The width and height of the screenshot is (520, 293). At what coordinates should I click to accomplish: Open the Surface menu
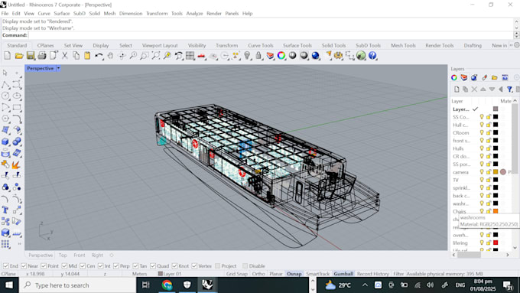tap(62, 13)
